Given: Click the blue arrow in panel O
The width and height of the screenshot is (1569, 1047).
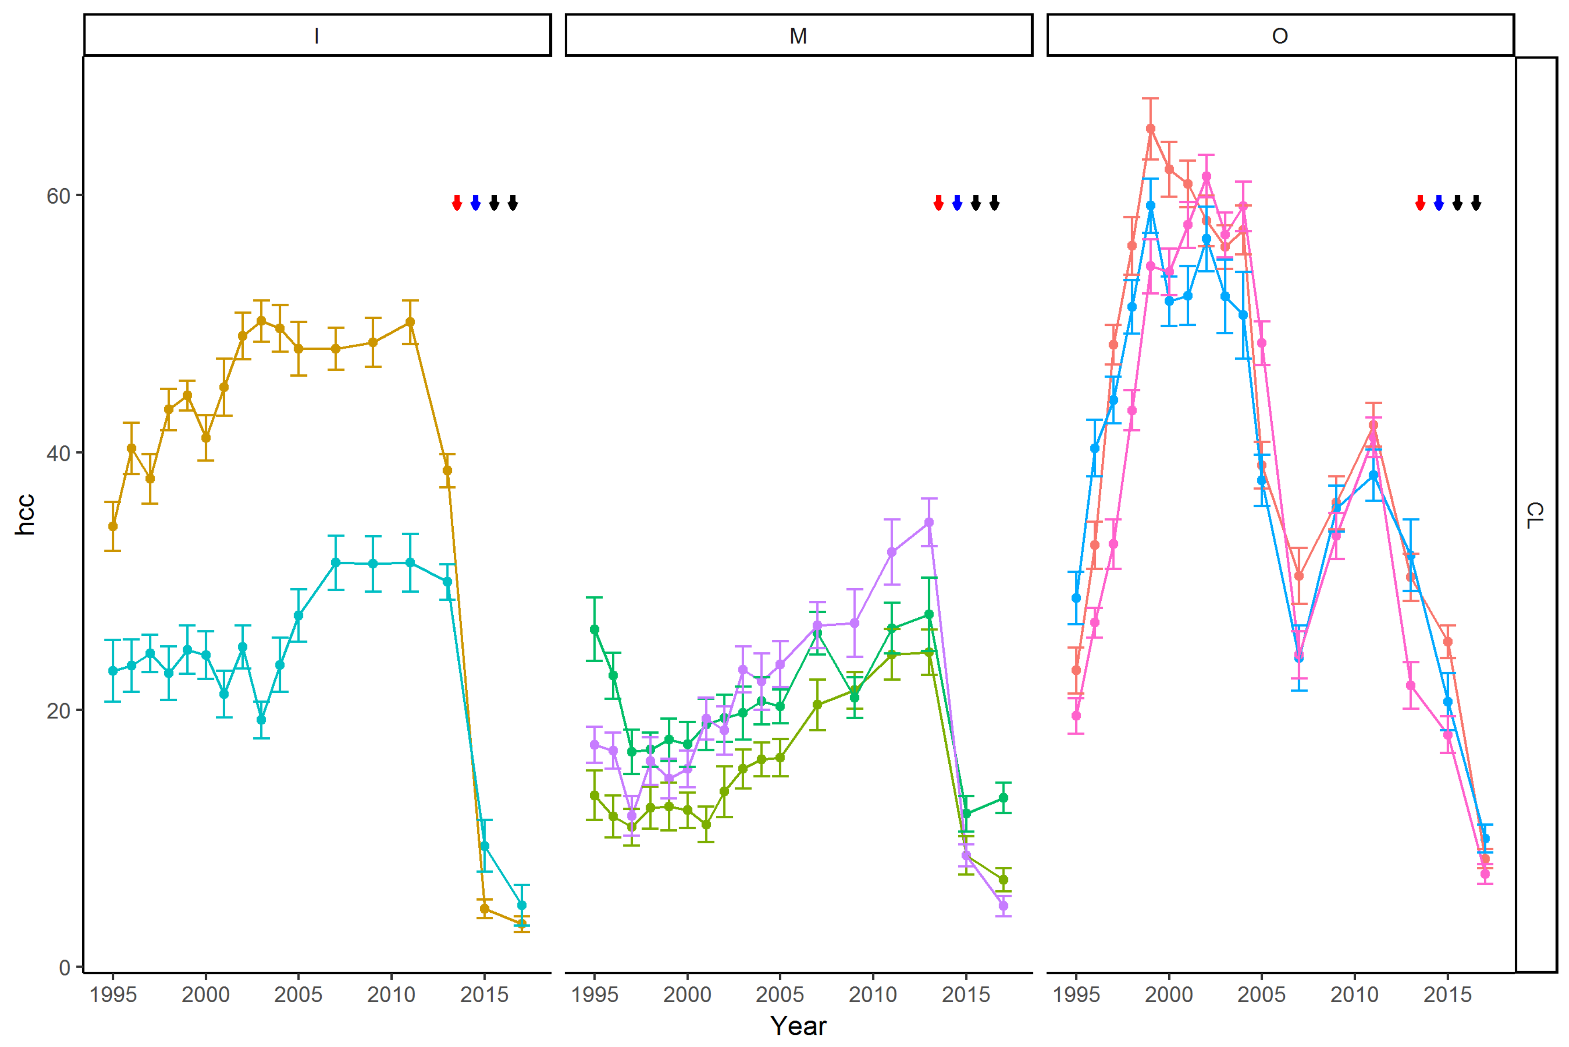Looking at the screenshot, I should pos(1439,203).
